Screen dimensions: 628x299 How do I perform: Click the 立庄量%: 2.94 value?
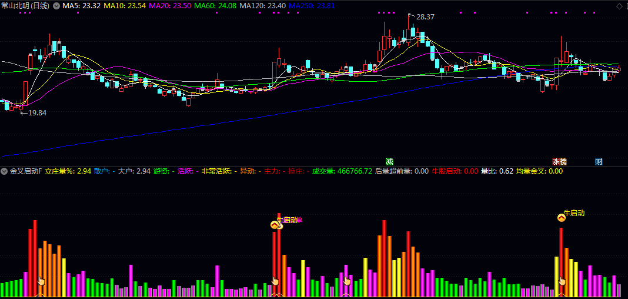click(x=68, y=171)
